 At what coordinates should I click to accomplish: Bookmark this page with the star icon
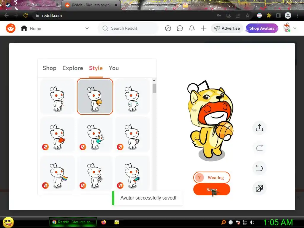(248, 15)
